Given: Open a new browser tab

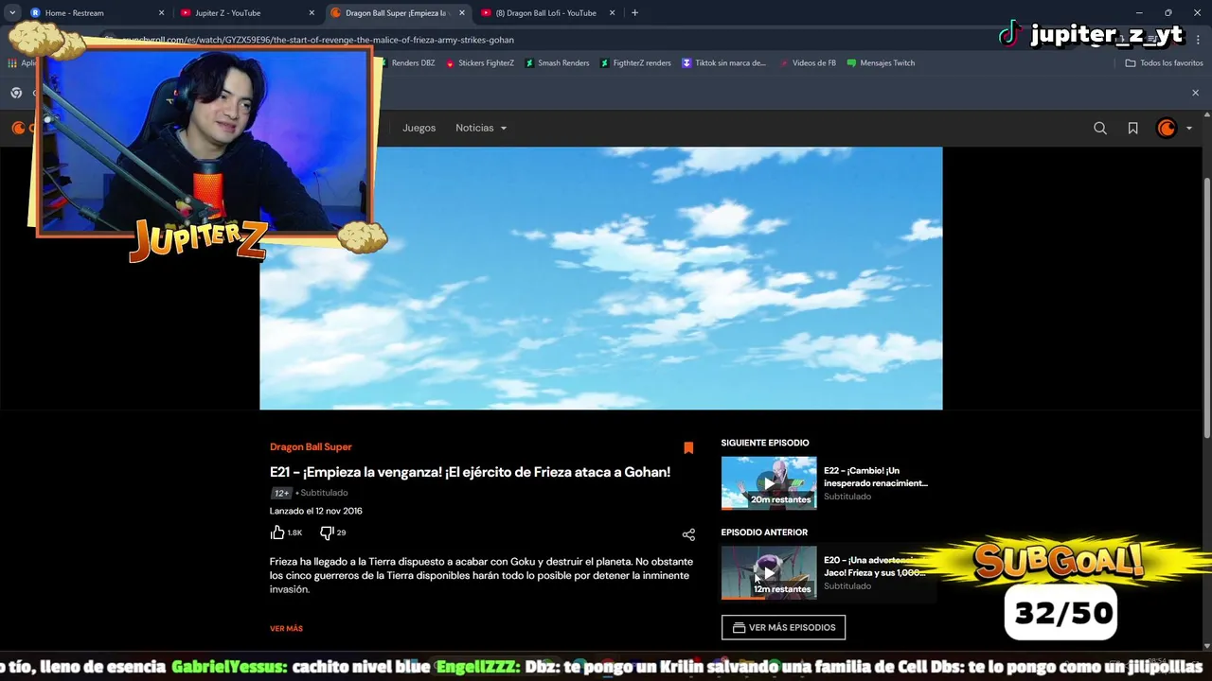Looking at the screenshot, I should [634, 13].
